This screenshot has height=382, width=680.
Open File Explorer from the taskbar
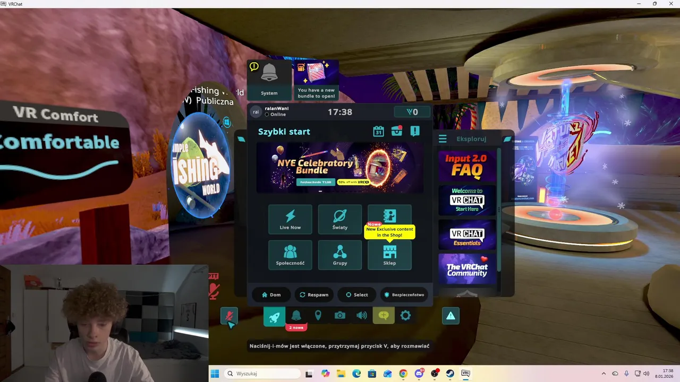coord(341,374)
